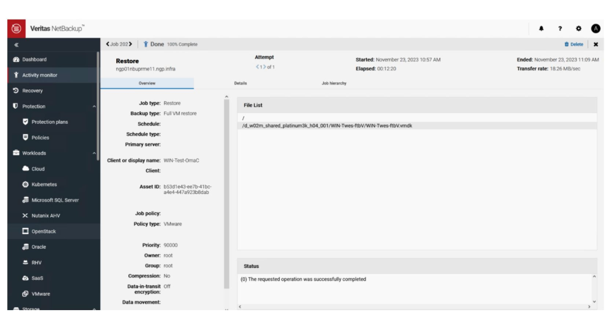The height and width of the screenshot is (331, 610).
Task: Select the Workloads briefcase icon
Action: tap(16, 153)
